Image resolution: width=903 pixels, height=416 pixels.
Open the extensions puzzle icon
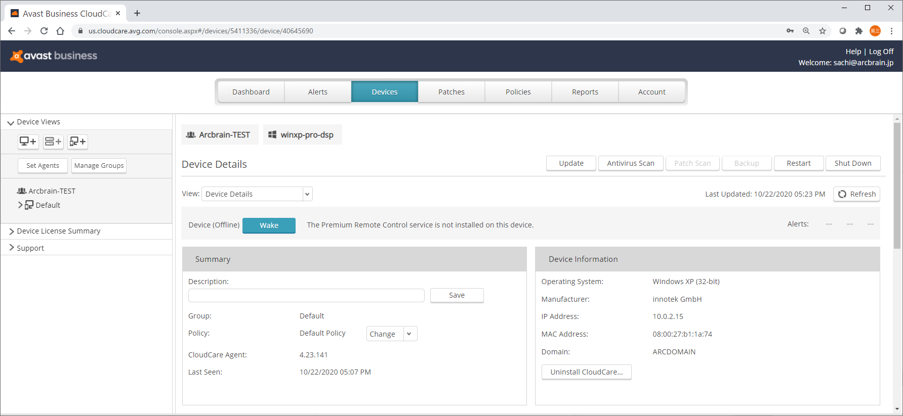coord(859,31)
